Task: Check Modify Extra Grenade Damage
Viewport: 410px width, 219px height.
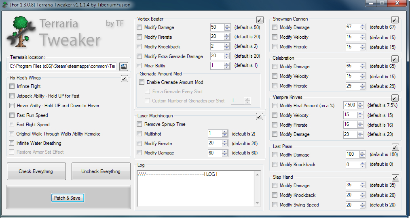Action: (x=139, y=56)
